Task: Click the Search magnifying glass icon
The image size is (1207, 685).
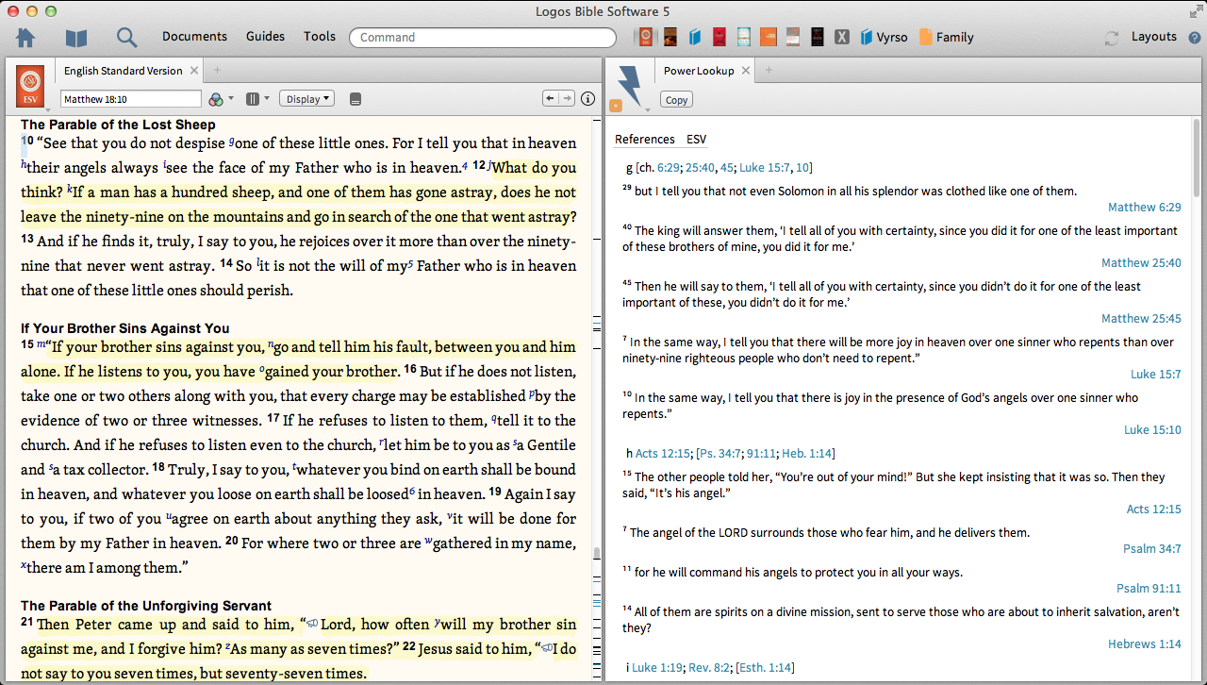Action: [x=126, y=38]
